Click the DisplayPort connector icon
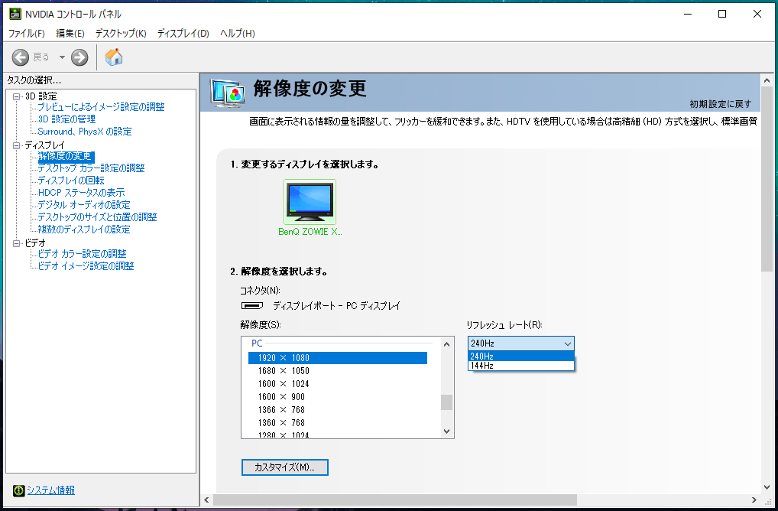 pos(252,305)
